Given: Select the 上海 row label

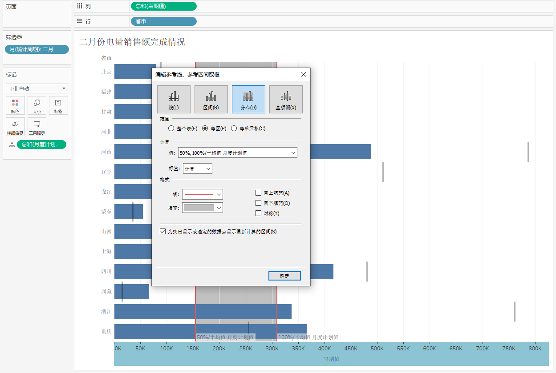Looking at the screenshot, I should click(x=106, y=251).
